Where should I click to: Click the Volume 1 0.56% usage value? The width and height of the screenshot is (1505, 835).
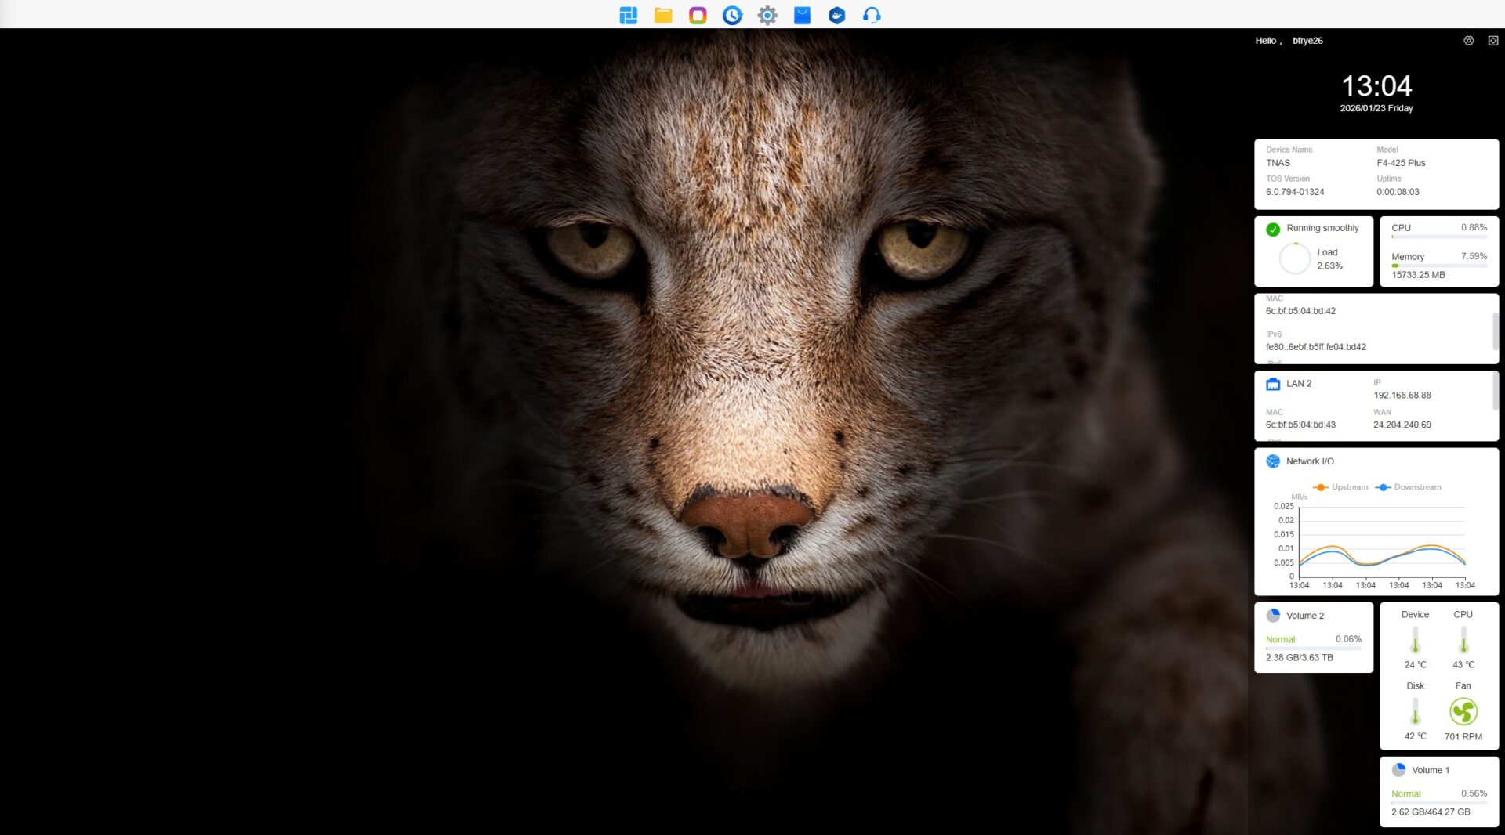[x=1474, y=793]
